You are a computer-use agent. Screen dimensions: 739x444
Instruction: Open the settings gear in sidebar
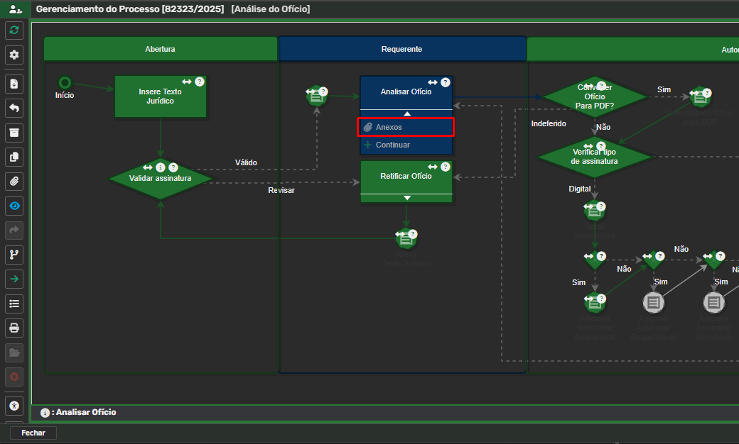coord(14,55)
